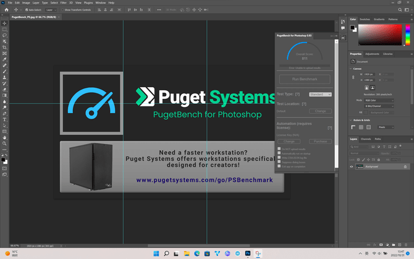
Task: Select the Zoom tool in the toolbar
Action: (4, 143)
